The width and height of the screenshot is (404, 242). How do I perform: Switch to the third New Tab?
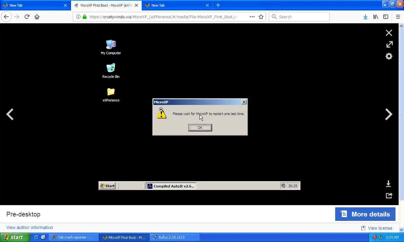[x=177, y=5]
